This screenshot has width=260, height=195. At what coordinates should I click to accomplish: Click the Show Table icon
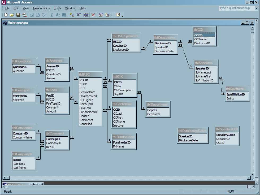pyautogui.click(x=72, y=15)
